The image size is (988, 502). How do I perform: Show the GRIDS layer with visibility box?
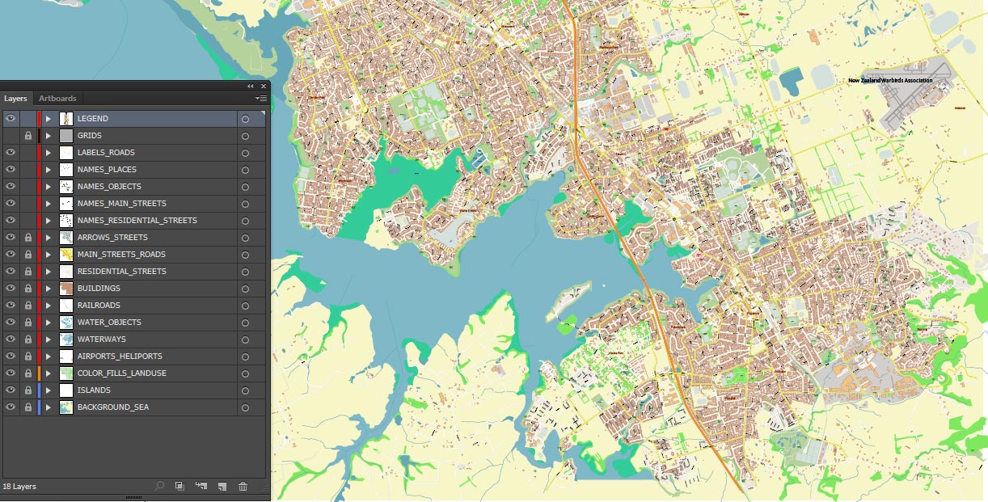pyautogui.click(x=11, y=136)
